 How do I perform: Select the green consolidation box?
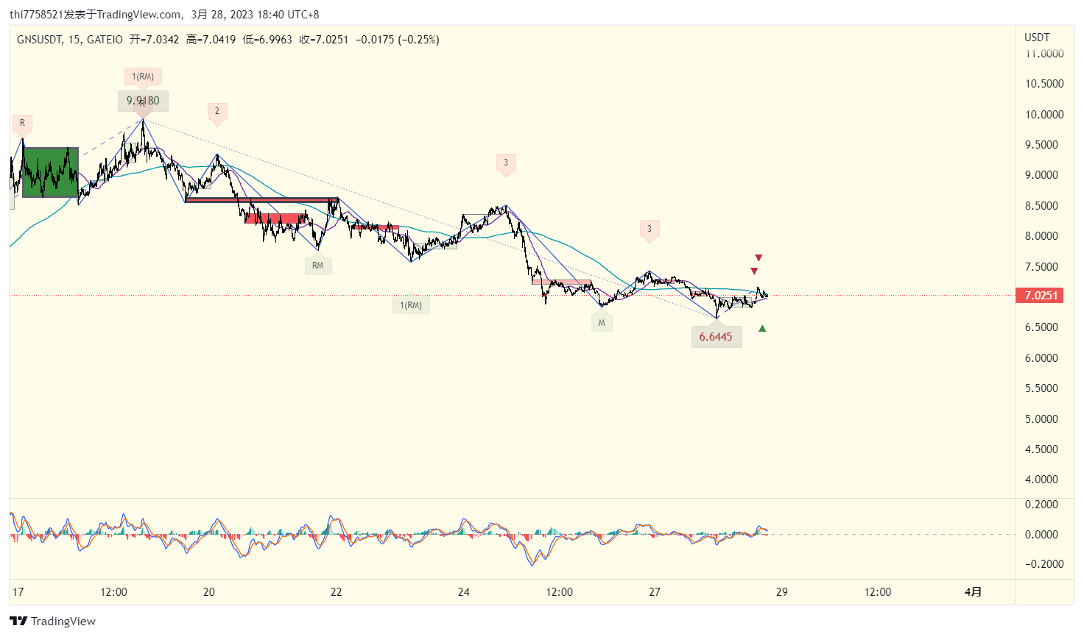pyautogui.click(x=50, y=172)
